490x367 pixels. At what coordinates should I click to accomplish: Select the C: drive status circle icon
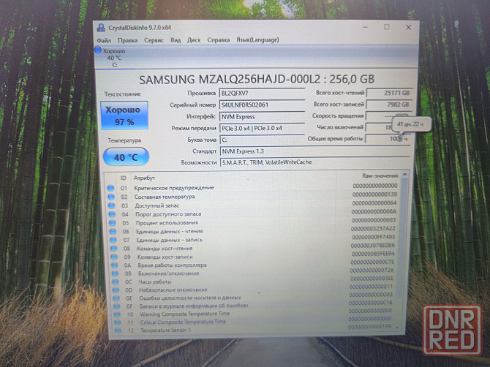(x=98, y=50)
